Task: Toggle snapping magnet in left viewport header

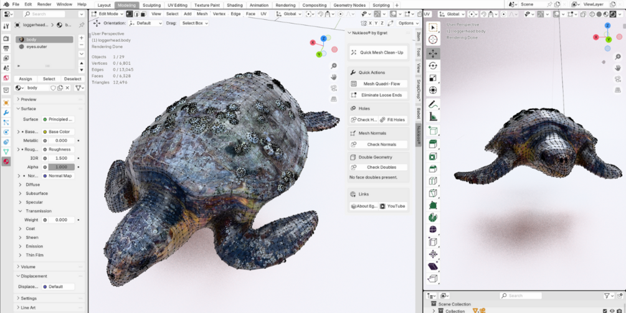Action: (x=321, y=14)
